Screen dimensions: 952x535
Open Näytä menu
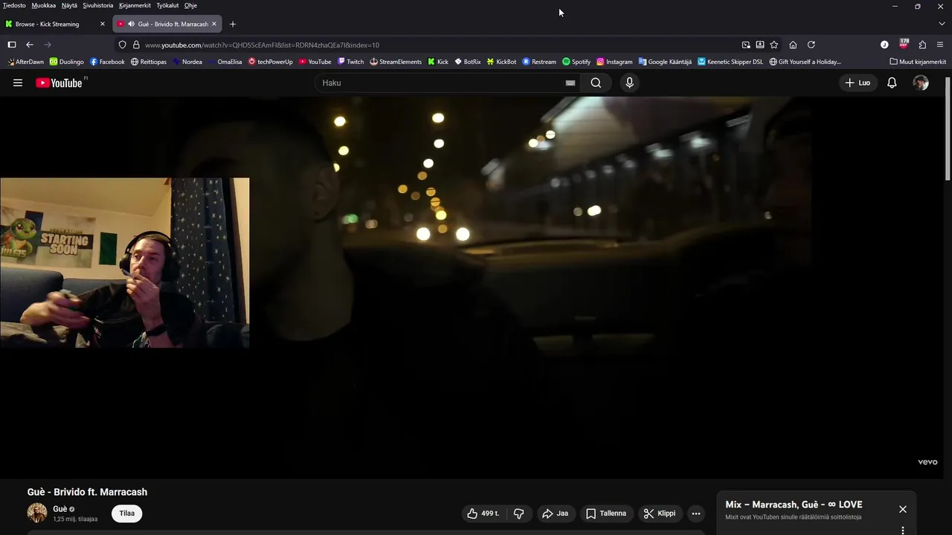pyautogui.click(x=69, y=5)
